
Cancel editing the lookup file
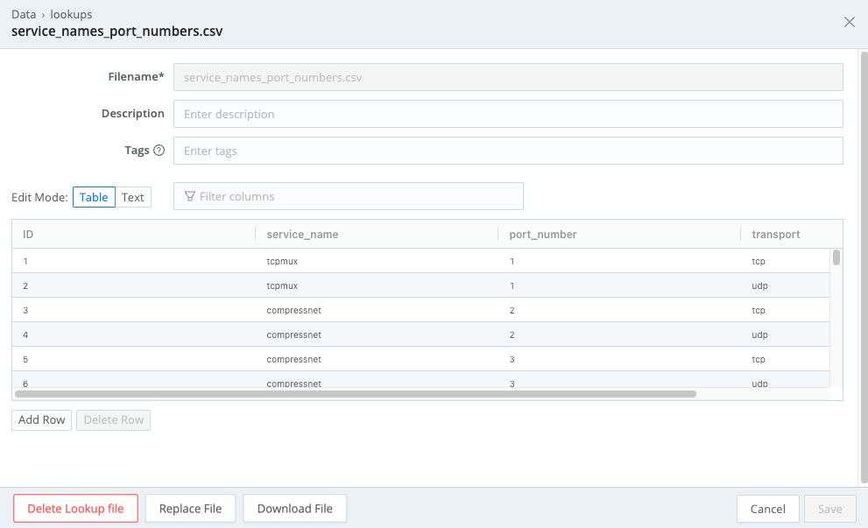pos(767,509)
